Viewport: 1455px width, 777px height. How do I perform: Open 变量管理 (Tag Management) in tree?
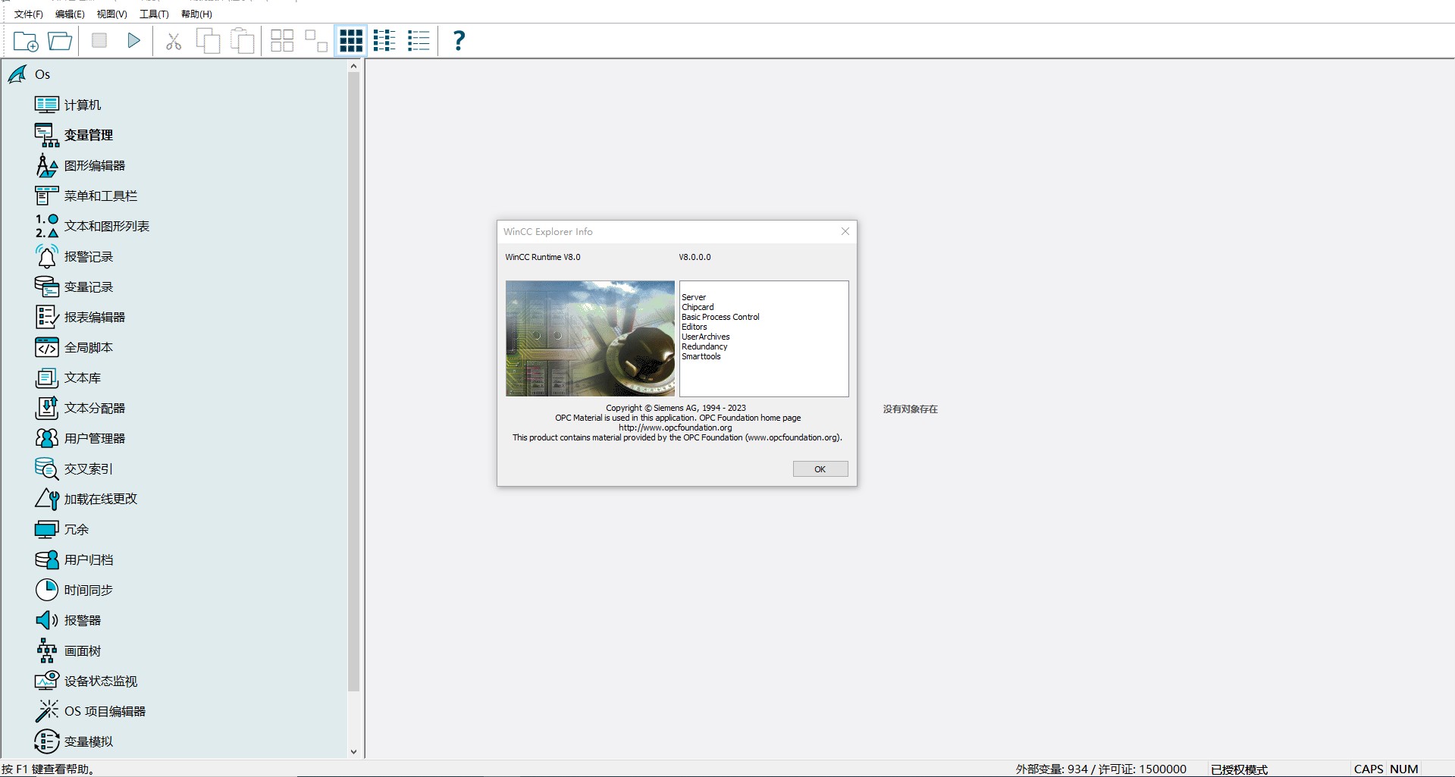point(88,135)
